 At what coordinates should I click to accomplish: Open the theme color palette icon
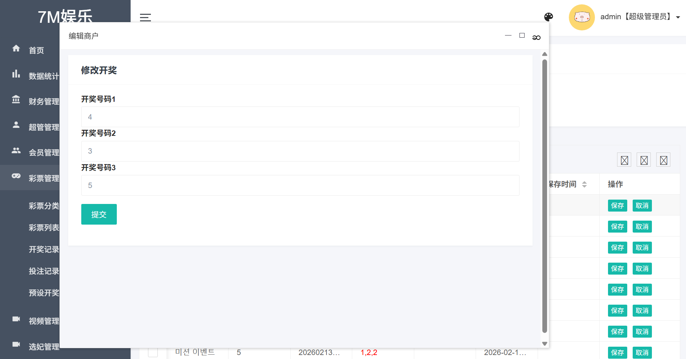[x=549, y=17]
